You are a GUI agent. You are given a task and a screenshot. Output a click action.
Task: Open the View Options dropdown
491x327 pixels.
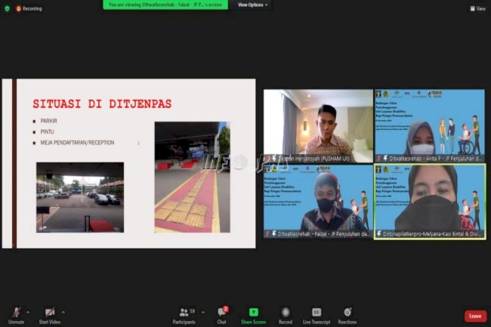253,5
